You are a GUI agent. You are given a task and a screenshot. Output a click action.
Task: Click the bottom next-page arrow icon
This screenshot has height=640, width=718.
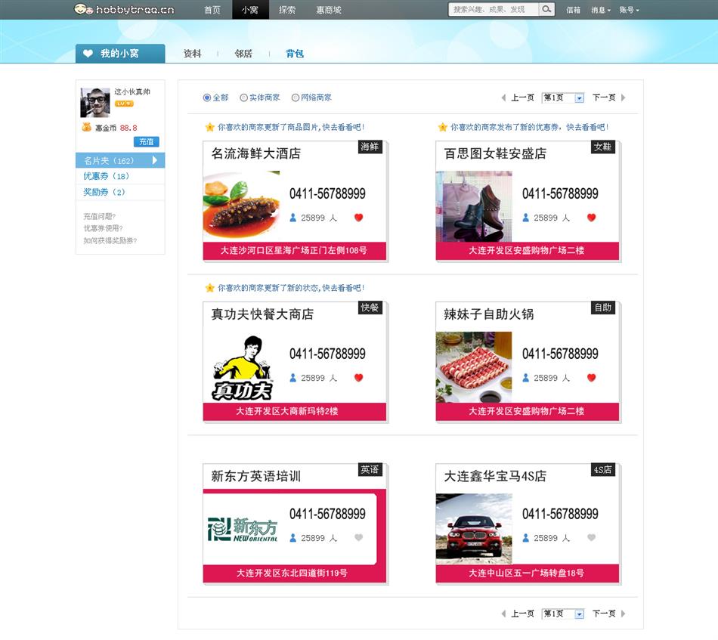tap(624, 614)
